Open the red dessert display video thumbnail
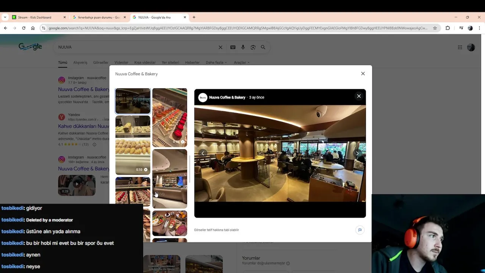 (x=170, y=118)
